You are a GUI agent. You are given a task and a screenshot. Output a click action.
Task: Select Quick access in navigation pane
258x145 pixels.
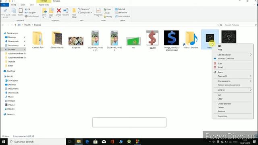point(12,33)
